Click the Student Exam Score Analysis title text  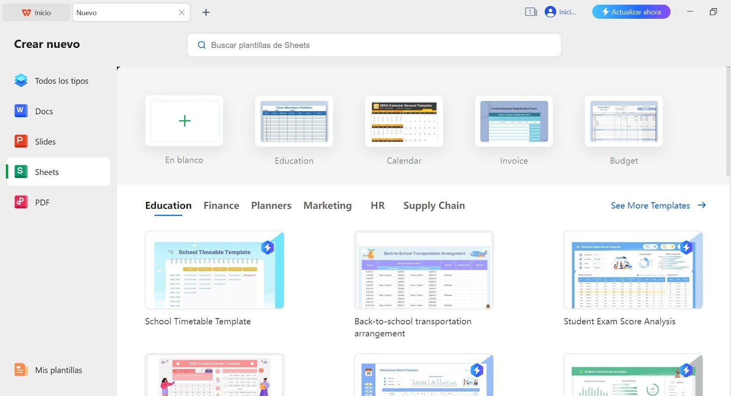620,322
